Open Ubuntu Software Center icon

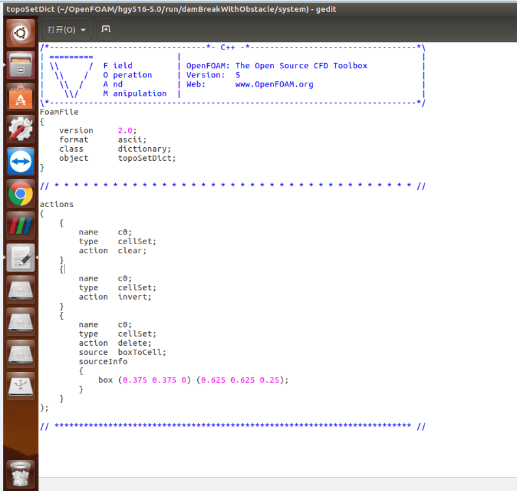[x=20, y=98]
